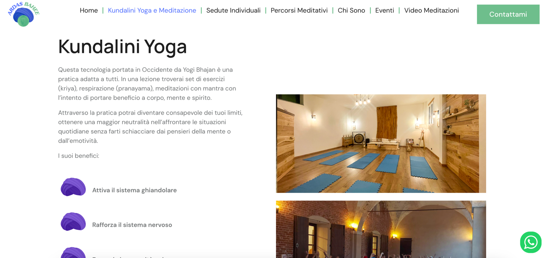547x258 pixels.
Task: Click turban icon beside Rafforza il sistema nervoso
Action: coord(73,222)
